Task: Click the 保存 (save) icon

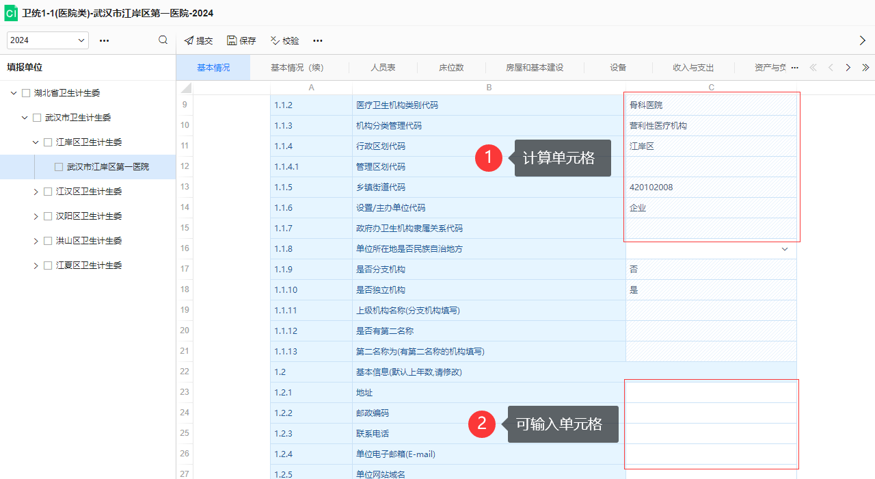Action: (231, 40)
